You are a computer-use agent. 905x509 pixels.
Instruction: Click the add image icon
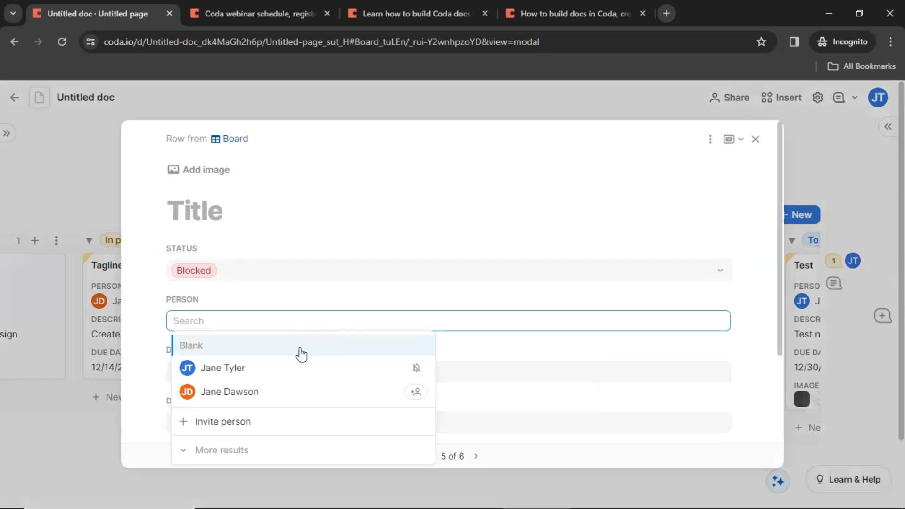pos(173,170)
